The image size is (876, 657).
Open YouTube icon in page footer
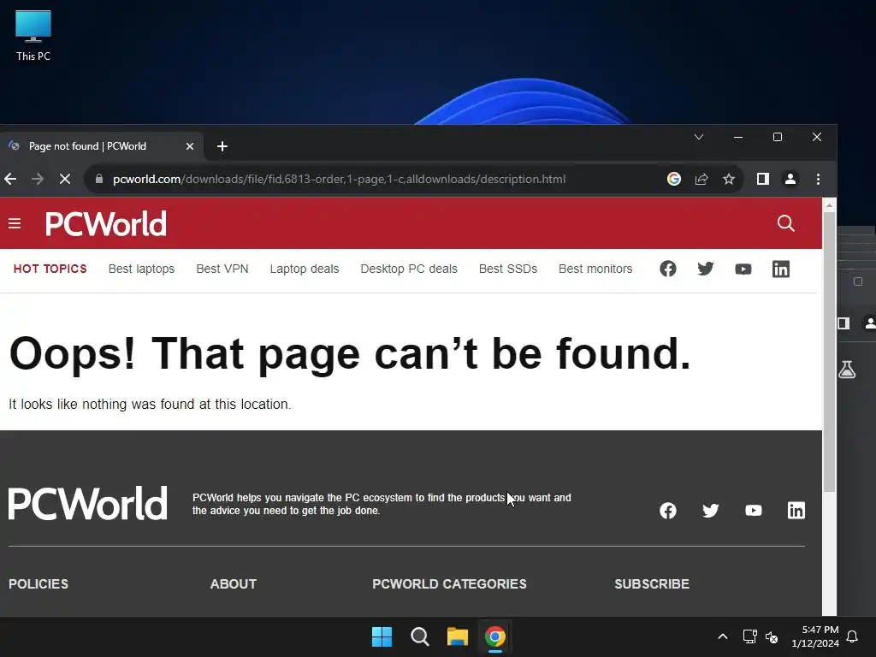[x=753, y=510]
